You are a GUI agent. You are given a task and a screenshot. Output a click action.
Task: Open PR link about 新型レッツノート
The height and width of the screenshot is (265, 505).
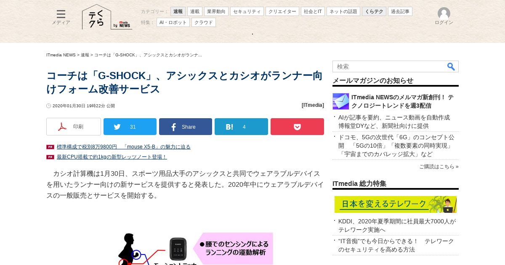[112, 157]
